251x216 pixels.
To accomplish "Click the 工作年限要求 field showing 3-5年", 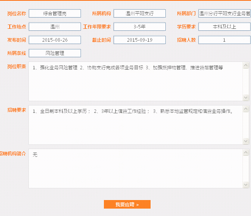I will (x=140, y=27).
